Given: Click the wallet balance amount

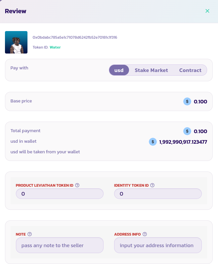Looking at the screenshot, I should [x=183, y=142].
